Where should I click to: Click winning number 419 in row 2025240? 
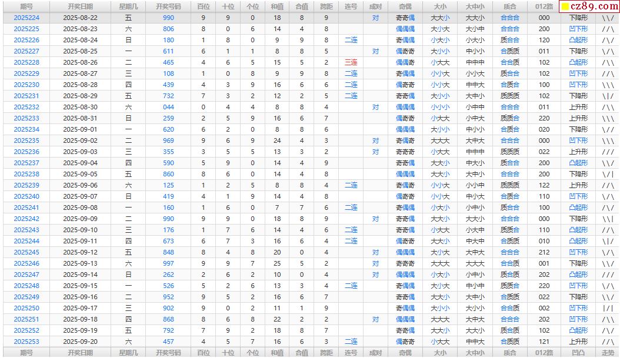pos(168,196)
